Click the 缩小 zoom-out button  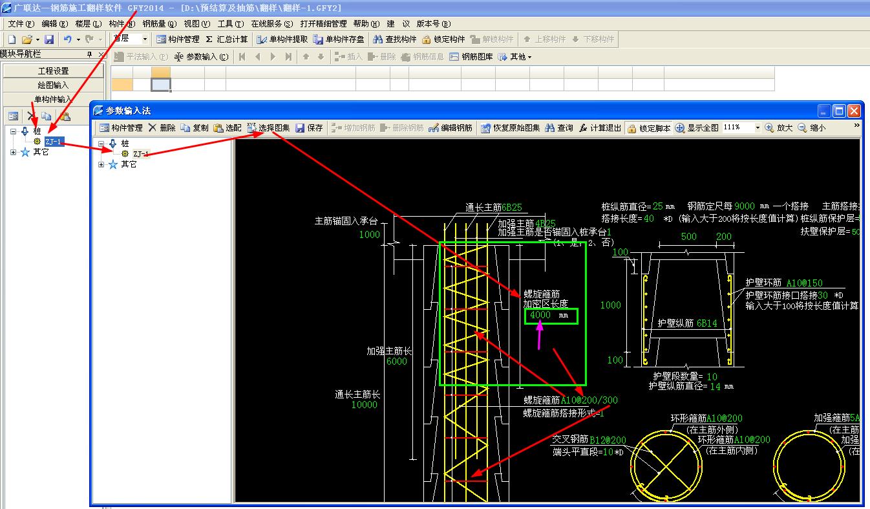pos(811,128)
